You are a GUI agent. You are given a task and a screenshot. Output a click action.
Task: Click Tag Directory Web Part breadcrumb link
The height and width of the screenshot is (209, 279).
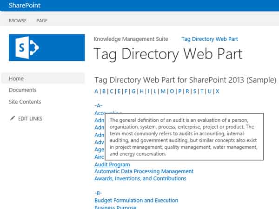click(x=210, y=39)
